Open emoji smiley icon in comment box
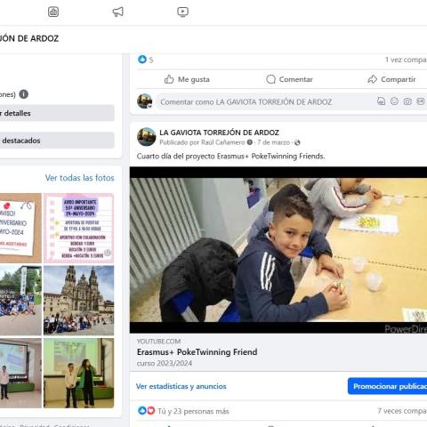The height and width of the screenshot is (427, 427). pos(394,101)
